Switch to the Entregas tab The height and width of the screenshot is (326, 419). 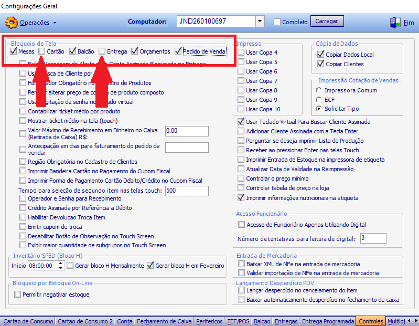286,321
